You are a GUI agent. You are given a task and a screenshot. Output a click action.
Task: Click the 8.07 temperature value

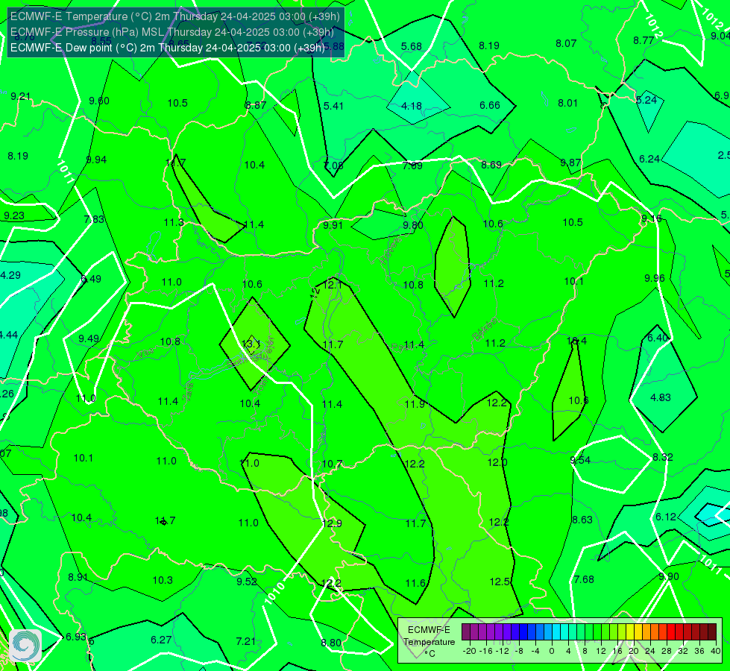tap(566, 44)
